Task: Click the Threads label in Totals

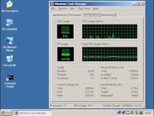Action: coord(62,74)
